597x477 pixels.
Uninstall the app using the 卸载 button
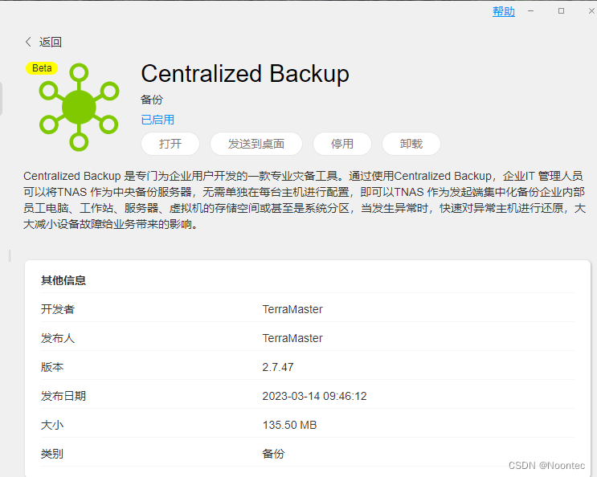(411, 144)
